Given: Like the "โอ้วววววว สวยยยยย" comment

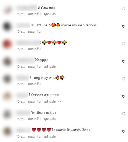Looking at the screenshot, I should [x=124, y=96].
